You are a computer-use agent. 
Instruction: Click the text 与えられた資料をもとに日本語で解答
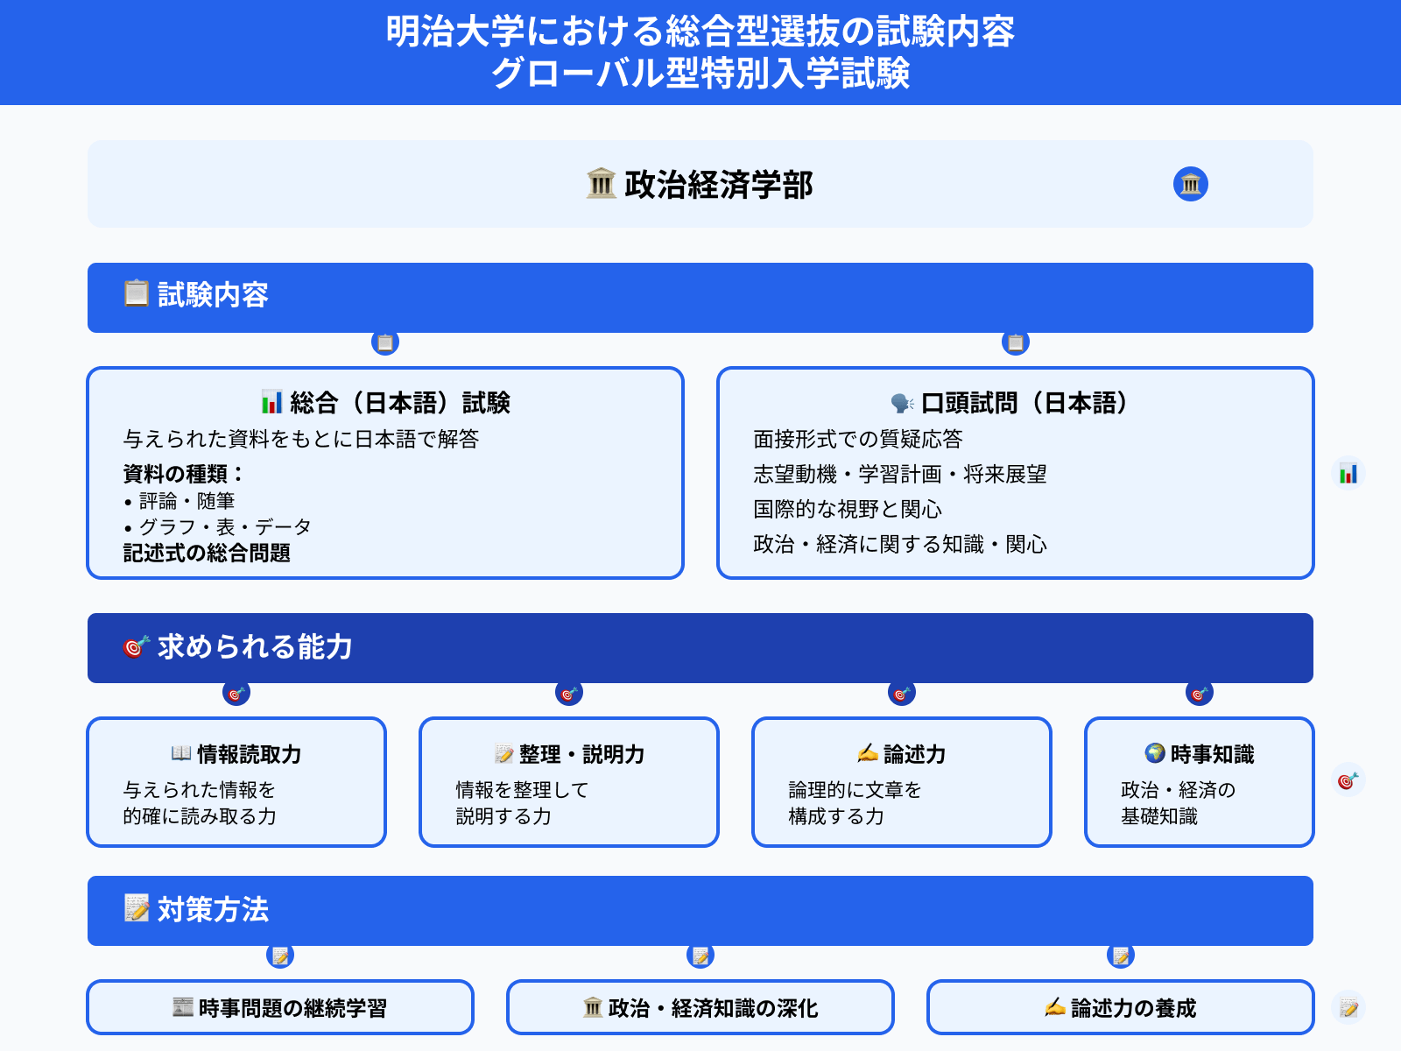coord(301,439)
